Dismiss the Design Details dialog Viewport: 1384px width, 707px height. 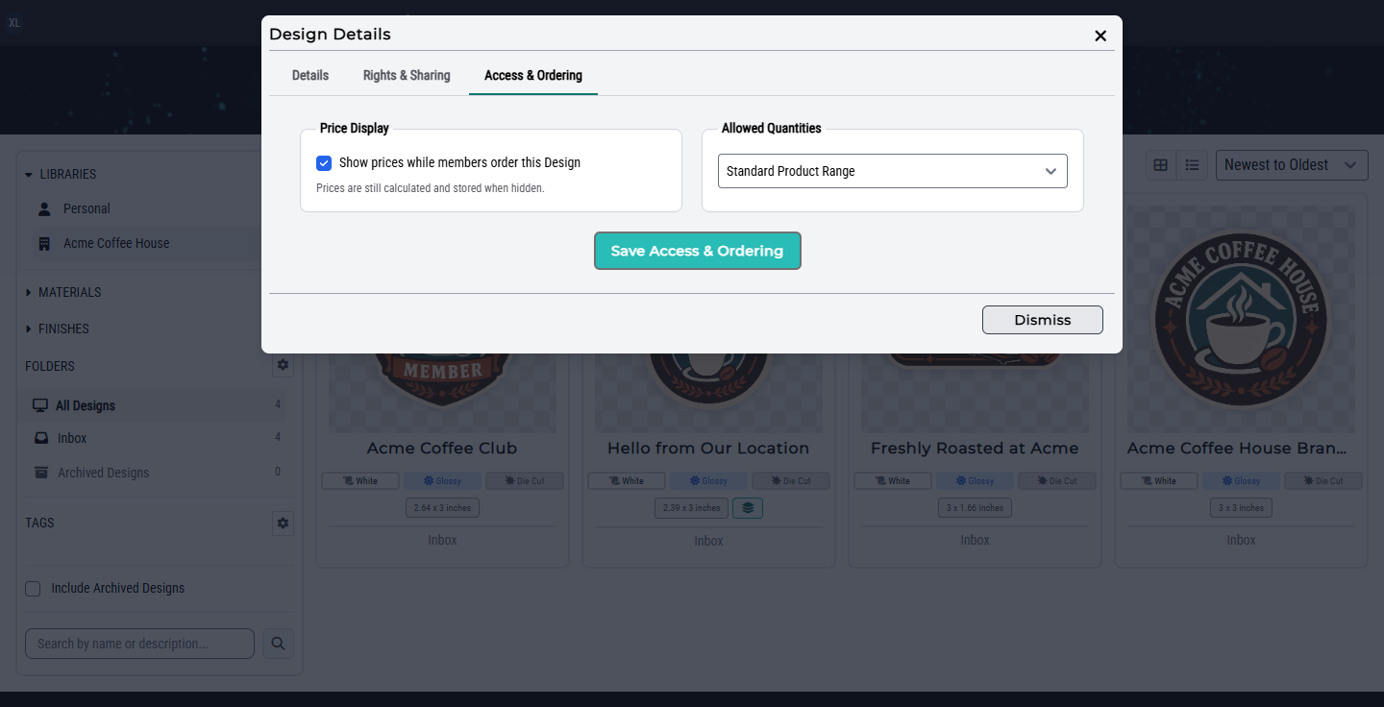pyautogui.click(x=1043, y=320)
